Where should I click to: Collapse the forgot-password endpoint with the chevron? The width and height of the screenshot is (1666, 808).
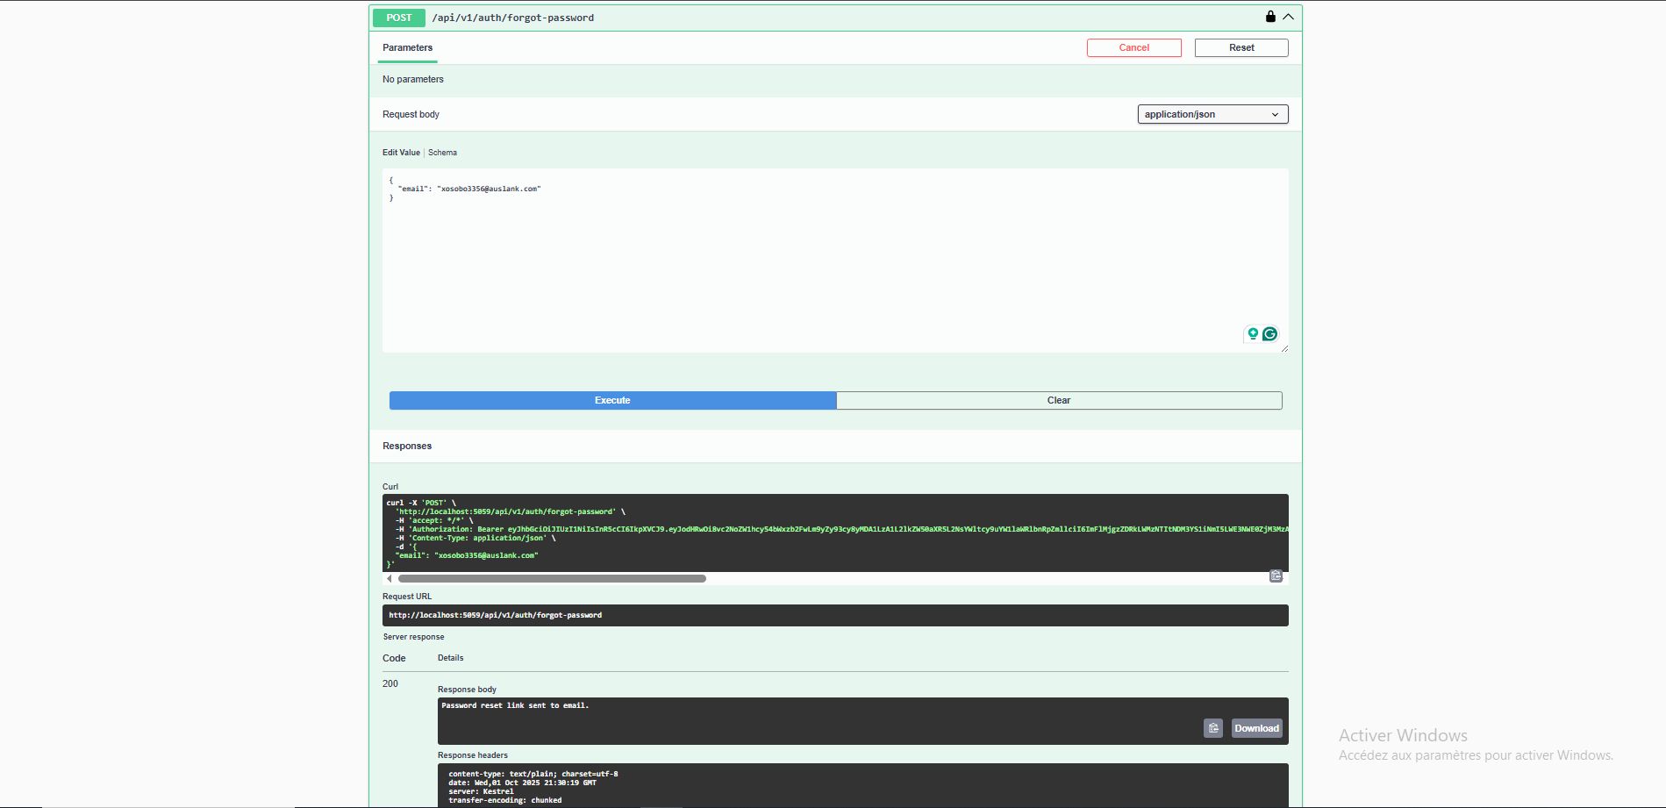[1288, 17]
